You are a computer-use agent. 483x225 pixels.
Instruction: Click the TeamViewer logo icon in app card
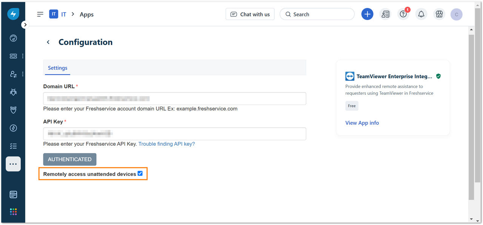(350, 76)
